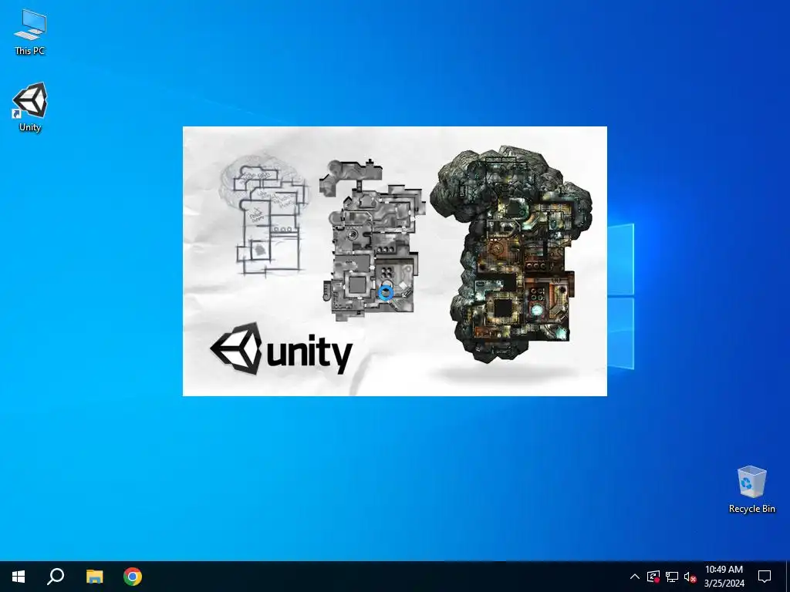Click the security tray icon with red dot
Image resolution: width=790 pixels, height=592 pixels.
pyautogui.click(x=653, y=577)
